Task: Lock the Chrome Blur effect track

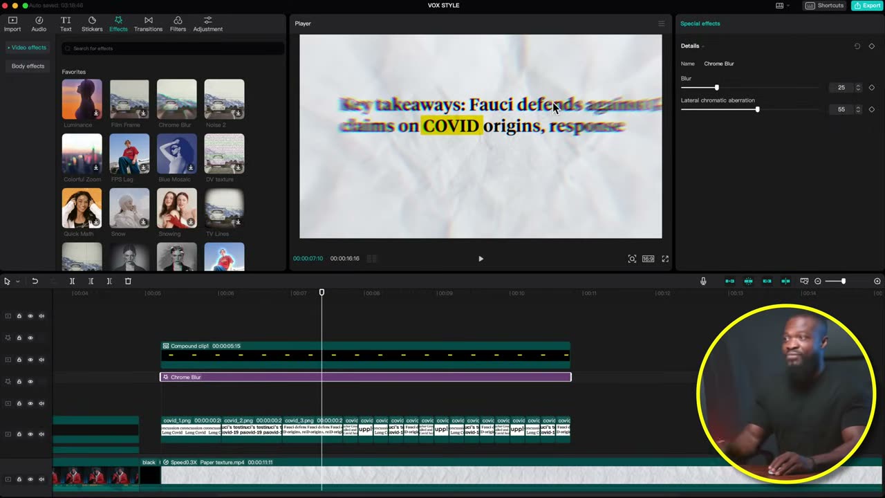Action: tap(19, 381)
